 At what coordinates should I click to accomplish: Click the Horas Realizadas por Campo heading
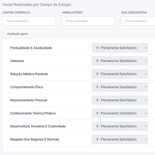pyautogui.click(x=37, y=5)
